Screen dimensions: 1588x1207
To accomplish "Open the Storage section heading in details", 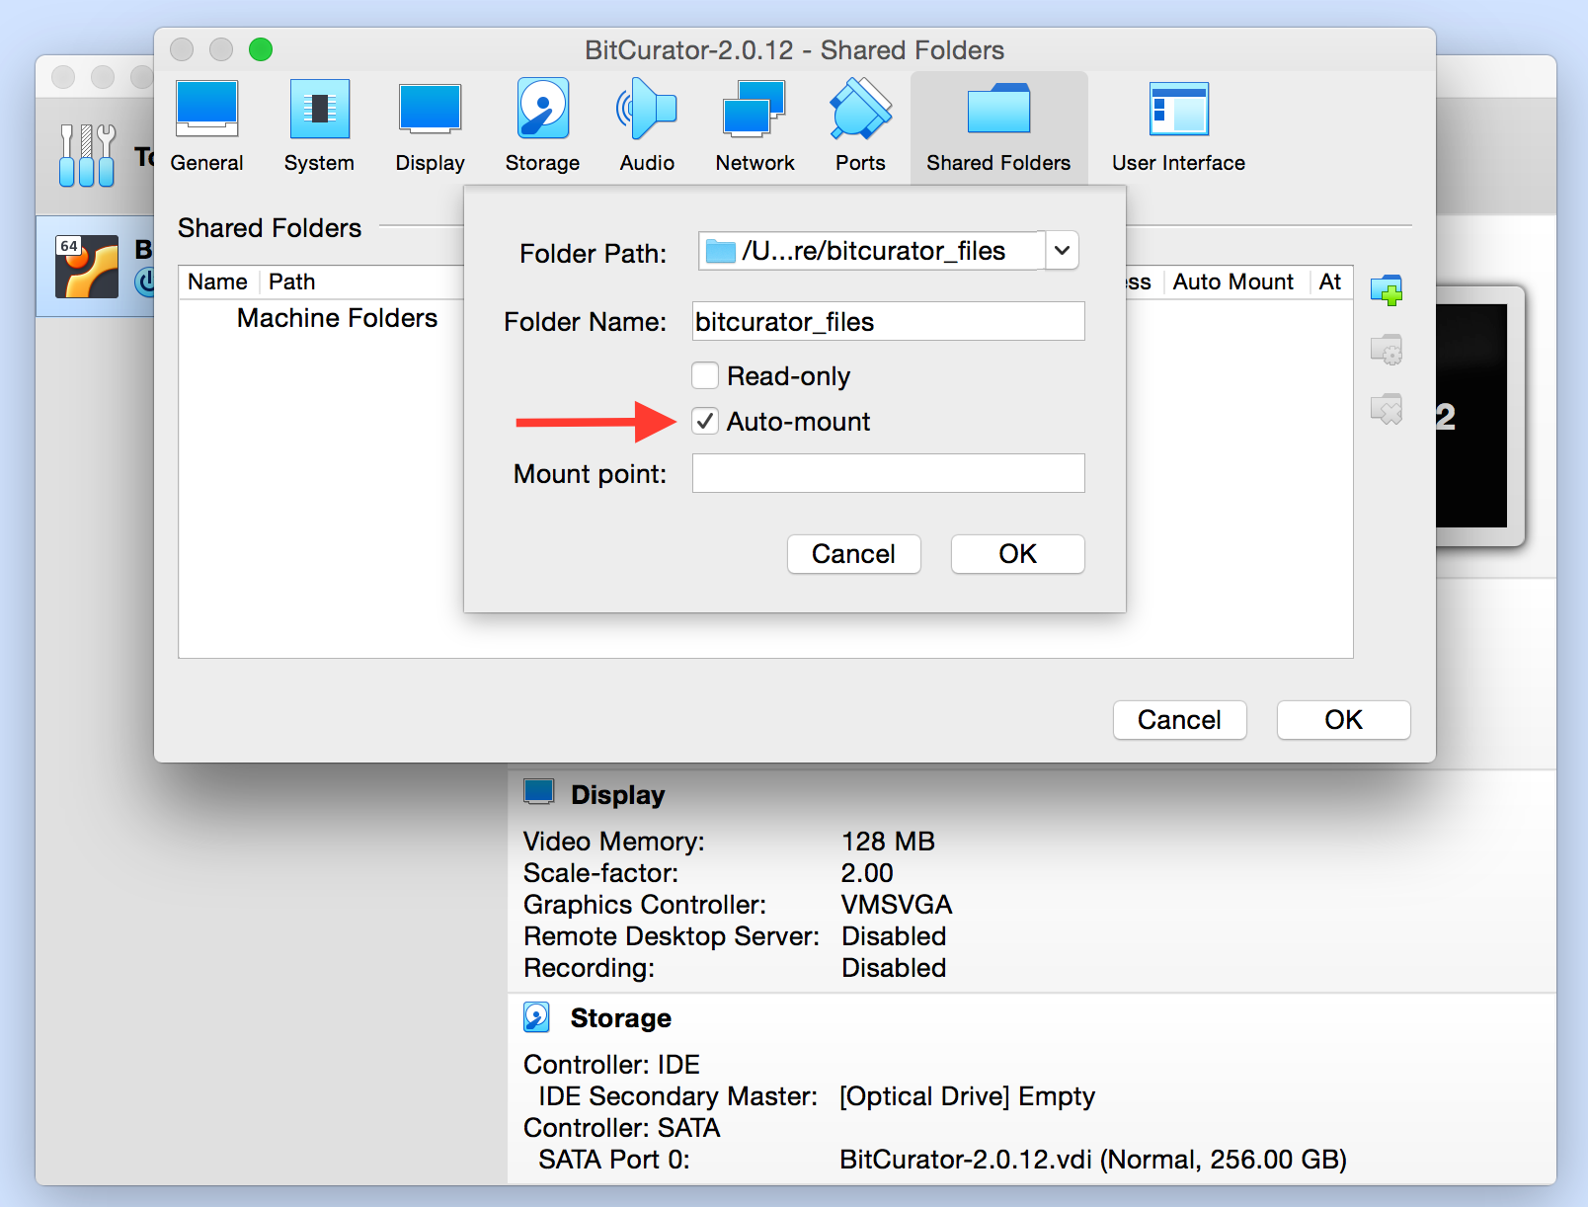I will [x=621, y=1018].
